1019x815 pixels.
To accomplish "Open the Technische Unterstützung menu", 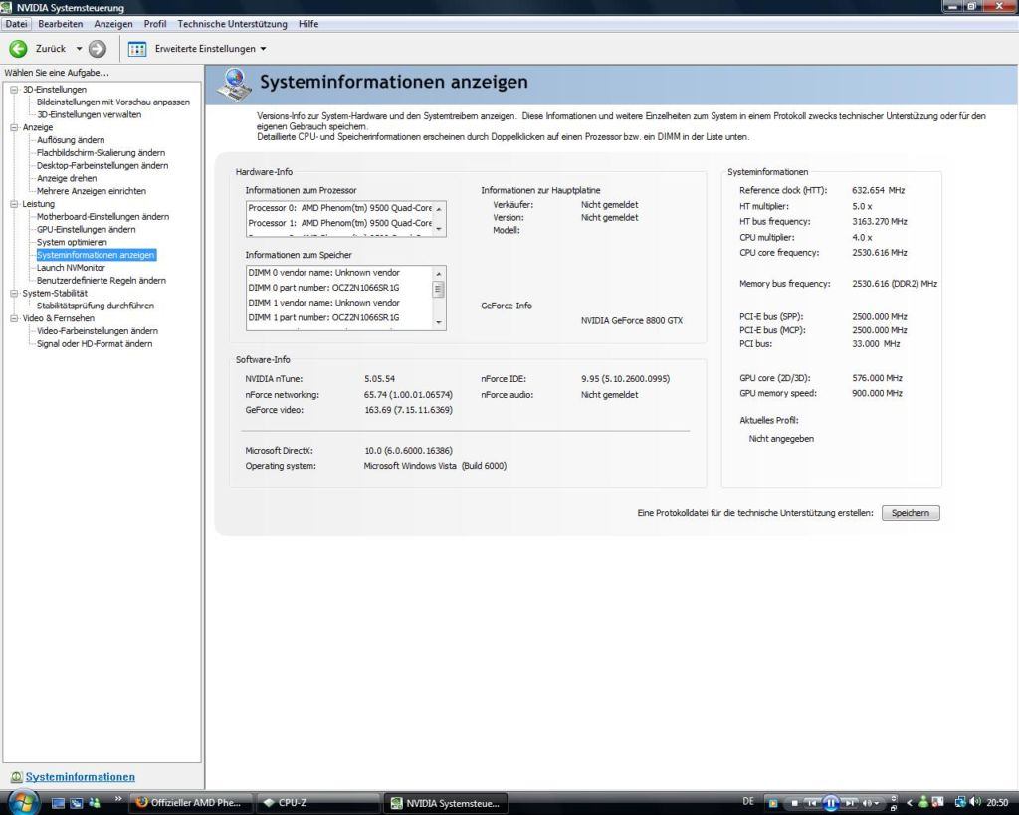I will pos(232,24).
